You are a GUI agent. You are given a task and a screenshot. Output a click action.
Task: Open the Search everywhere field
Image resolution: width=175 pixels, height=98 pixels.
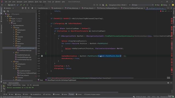(x=37, y=5)
